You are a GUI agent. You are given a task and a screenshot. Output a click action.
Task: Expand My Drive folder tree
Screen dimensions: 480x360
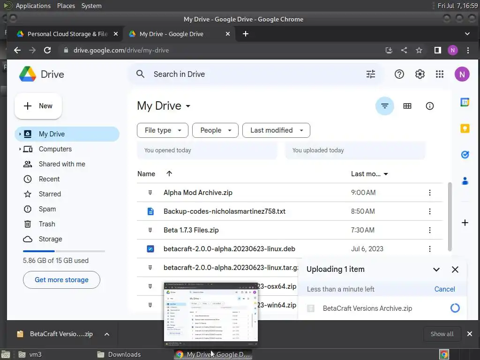(x=20, y=134)
